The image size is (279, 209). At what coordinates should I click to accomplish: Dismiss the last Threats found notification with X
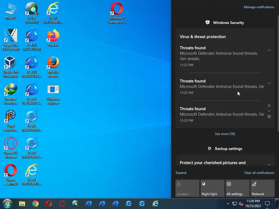269,106
